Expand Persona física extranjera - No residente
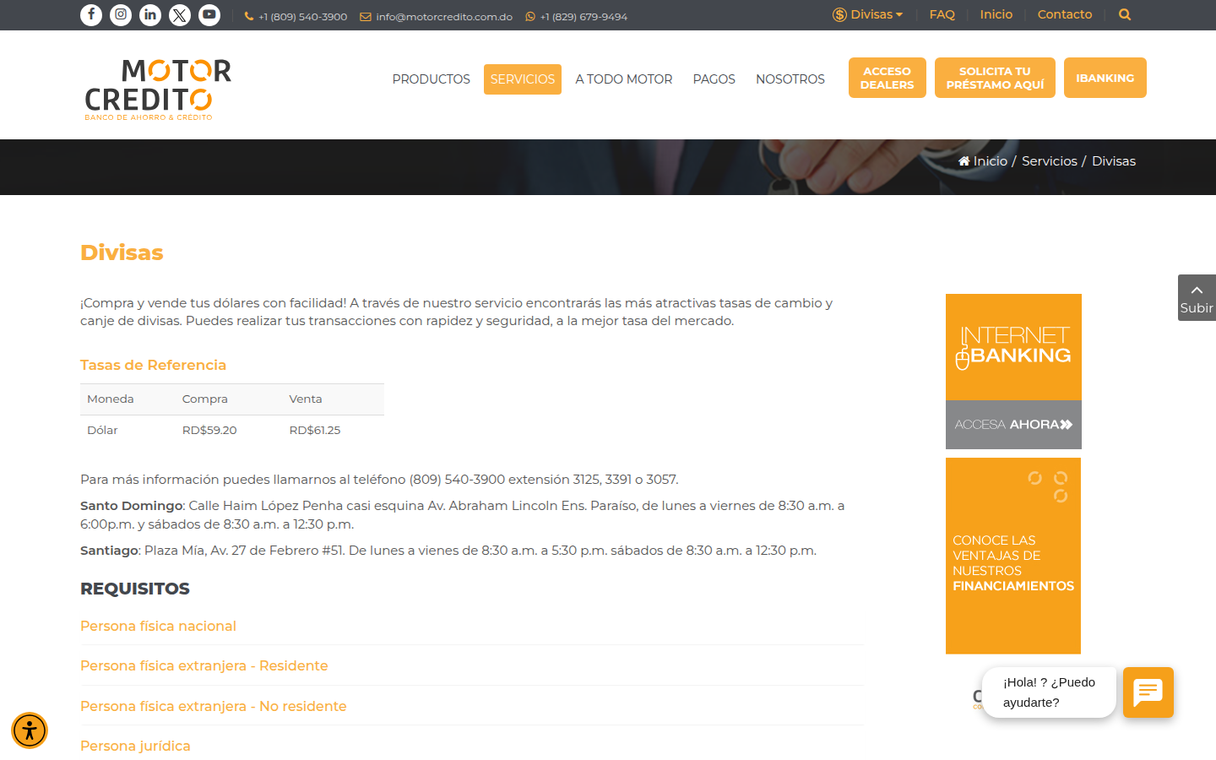Viewport: 1216px width, 760px height. pyautogui.click(x=213, y=706)
